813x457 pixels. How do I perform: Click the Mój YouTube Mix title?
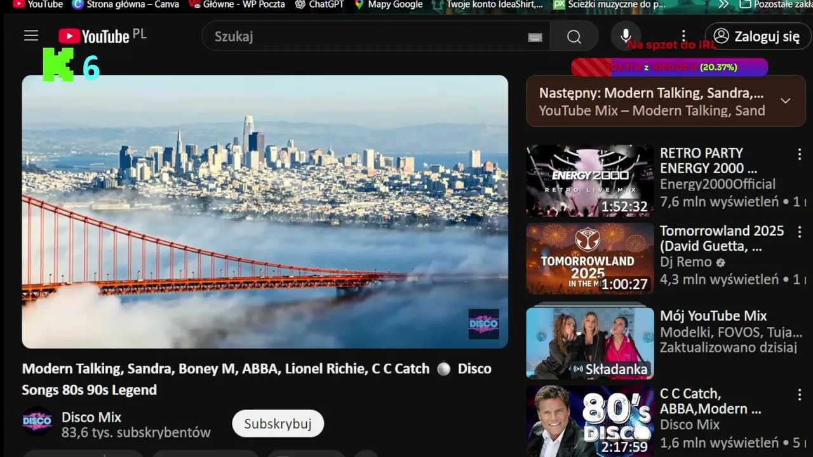[713, 316]
